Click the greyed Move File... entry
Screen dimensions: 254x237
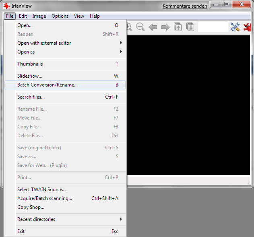pos(65,118)
